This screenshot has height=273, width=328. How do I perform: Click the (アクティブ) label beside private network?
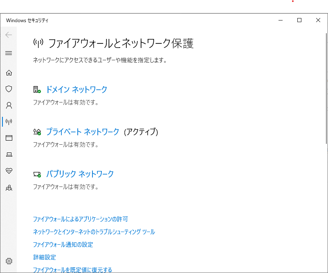(141, 132)
